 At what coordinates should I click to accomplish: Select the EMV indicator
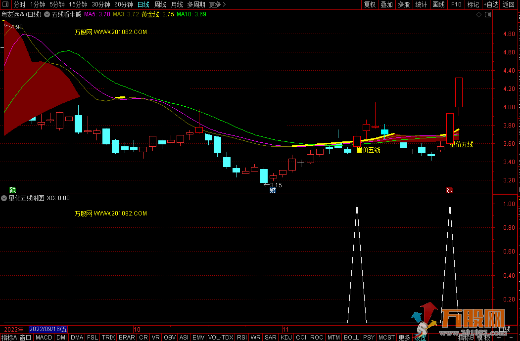pyautogui.click(x=198, y=338)
